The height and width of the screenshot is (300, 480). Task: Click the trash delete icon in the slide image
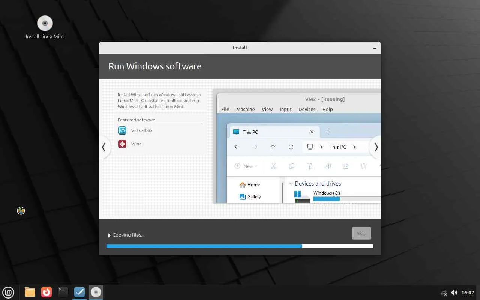click(x=364, y=166)
